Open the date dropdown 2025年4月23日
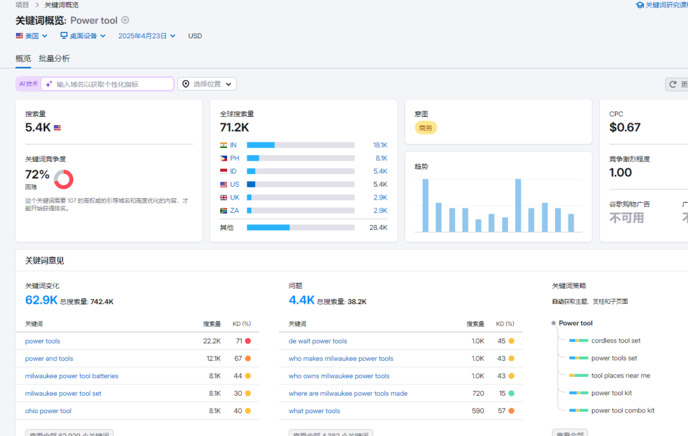Screen dimensions: 688x436 tap(147, 36)
